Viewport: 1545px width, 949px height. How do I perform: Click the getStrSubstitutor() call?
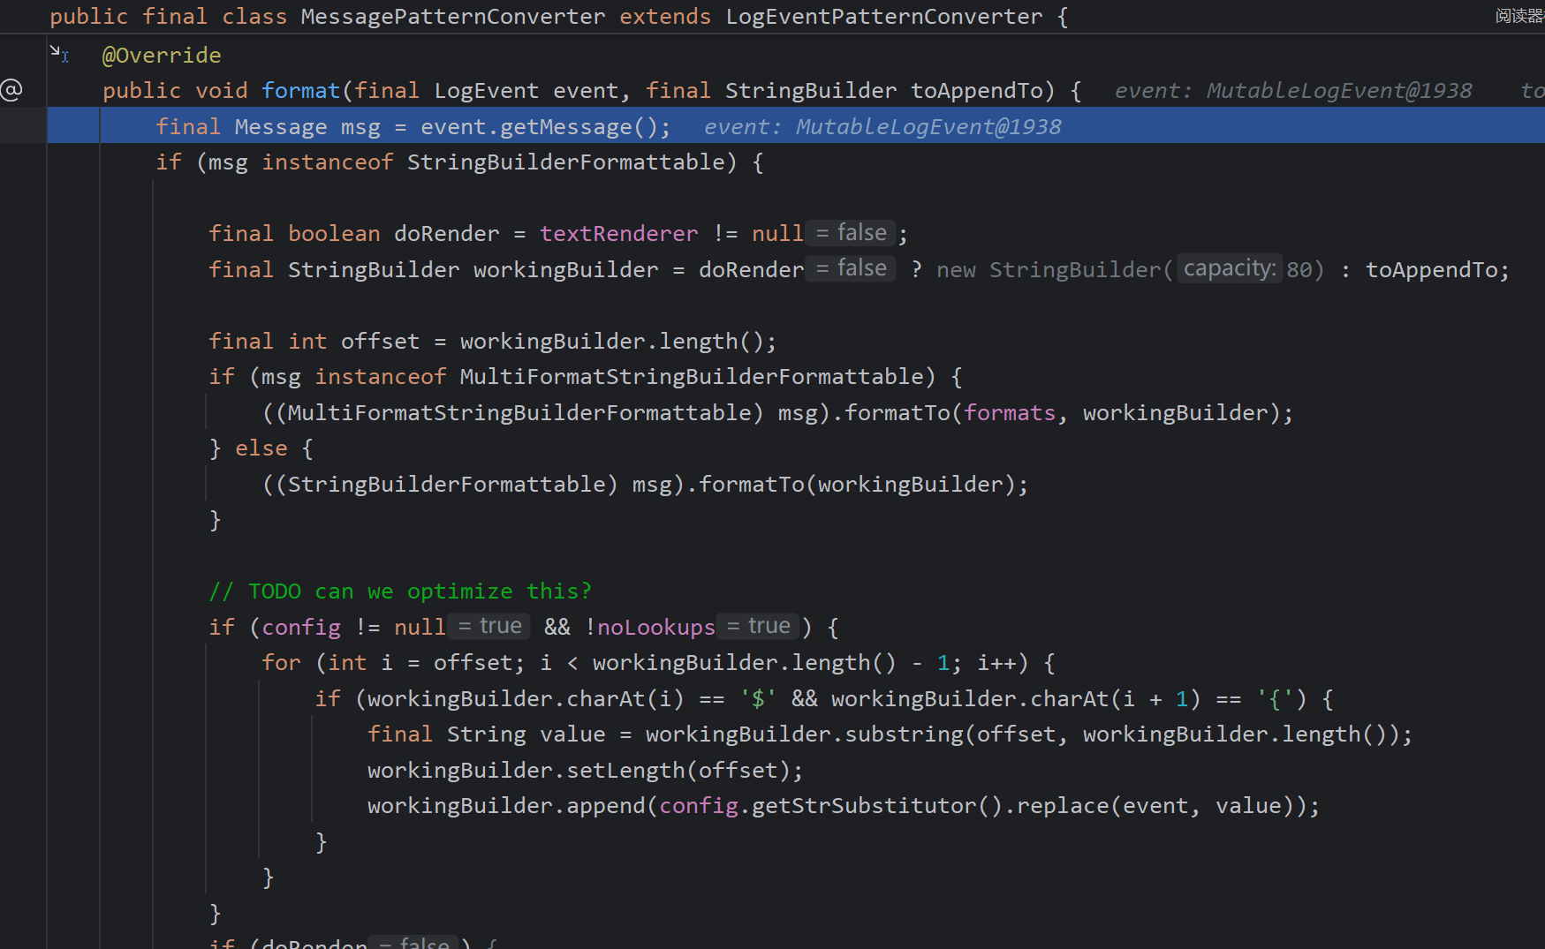tap(877, 806)
